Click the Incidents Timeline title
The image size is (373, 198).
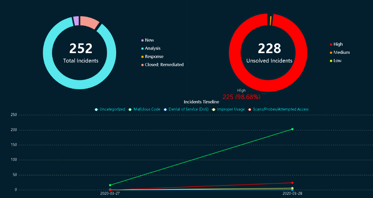(201, 102)
